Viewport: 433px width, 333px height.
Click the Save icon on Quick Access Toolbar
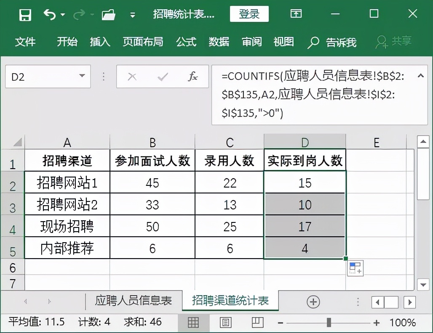coord(25,14)
